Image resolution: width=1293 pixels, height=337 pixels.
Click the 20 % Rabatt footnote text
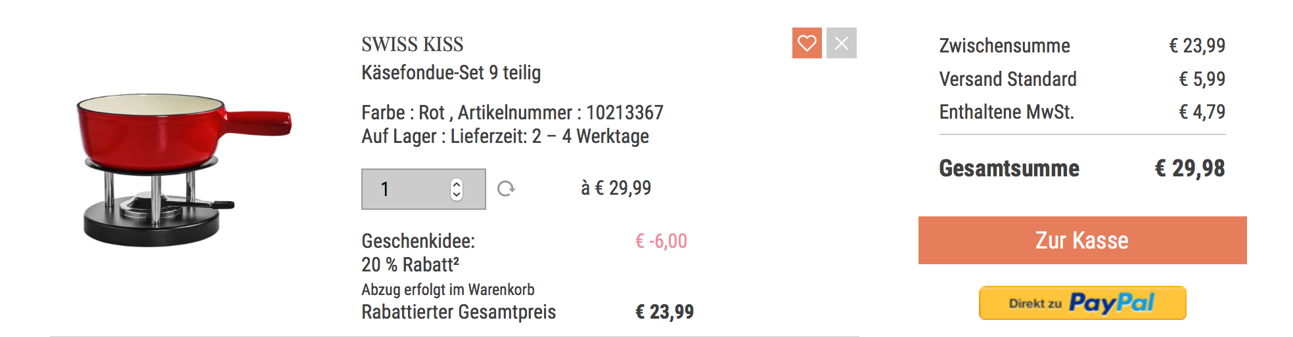pyautogui.click(x=410, y=265)
